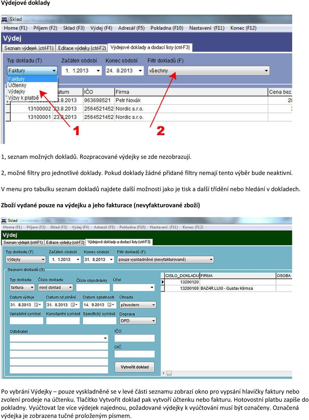
Task: Switch to Seznam výdejek tab, blue window
Action: (29, 48)
